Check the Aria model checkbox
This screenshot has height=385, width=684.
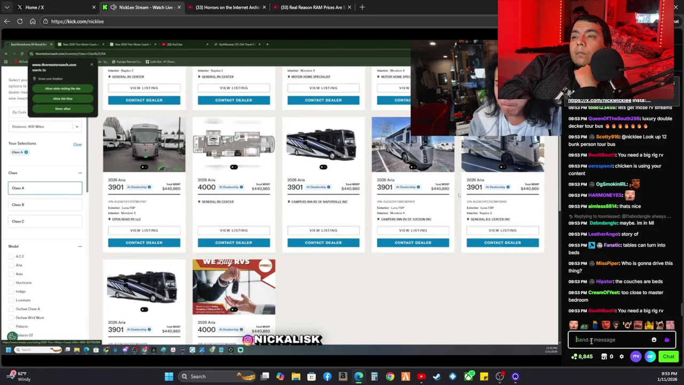click(11, 265)
